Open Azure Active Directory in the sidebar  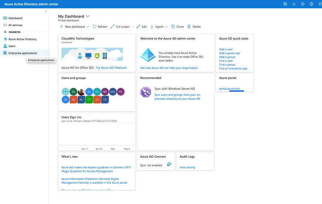pyautogui.click(x=22, y=39)
